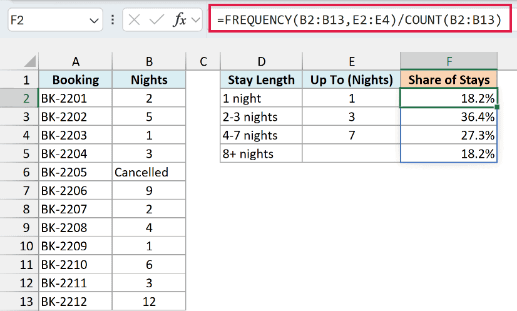Image resolution: width=517 pixels, height=311 pixels.
Task: Confirm entry with checkmark icon
Action: pos(156,20)
